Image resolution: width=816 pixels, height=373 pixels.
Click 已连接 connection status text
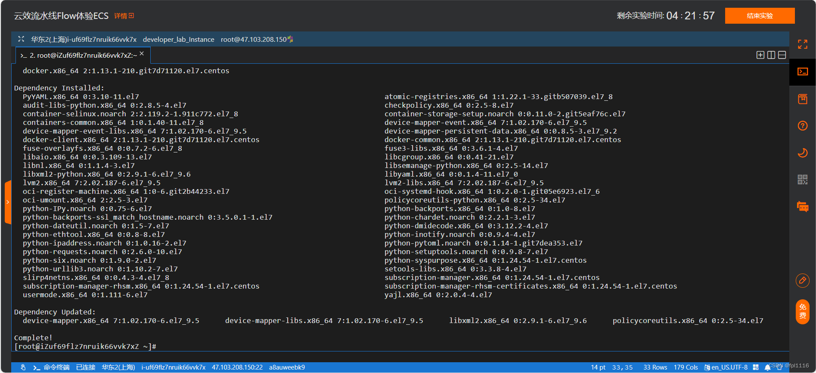(86, 367)
